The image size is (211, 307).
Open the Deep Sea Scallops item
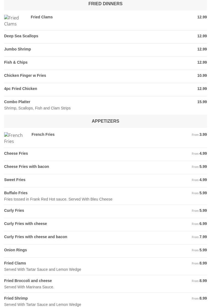coord(21,36)
